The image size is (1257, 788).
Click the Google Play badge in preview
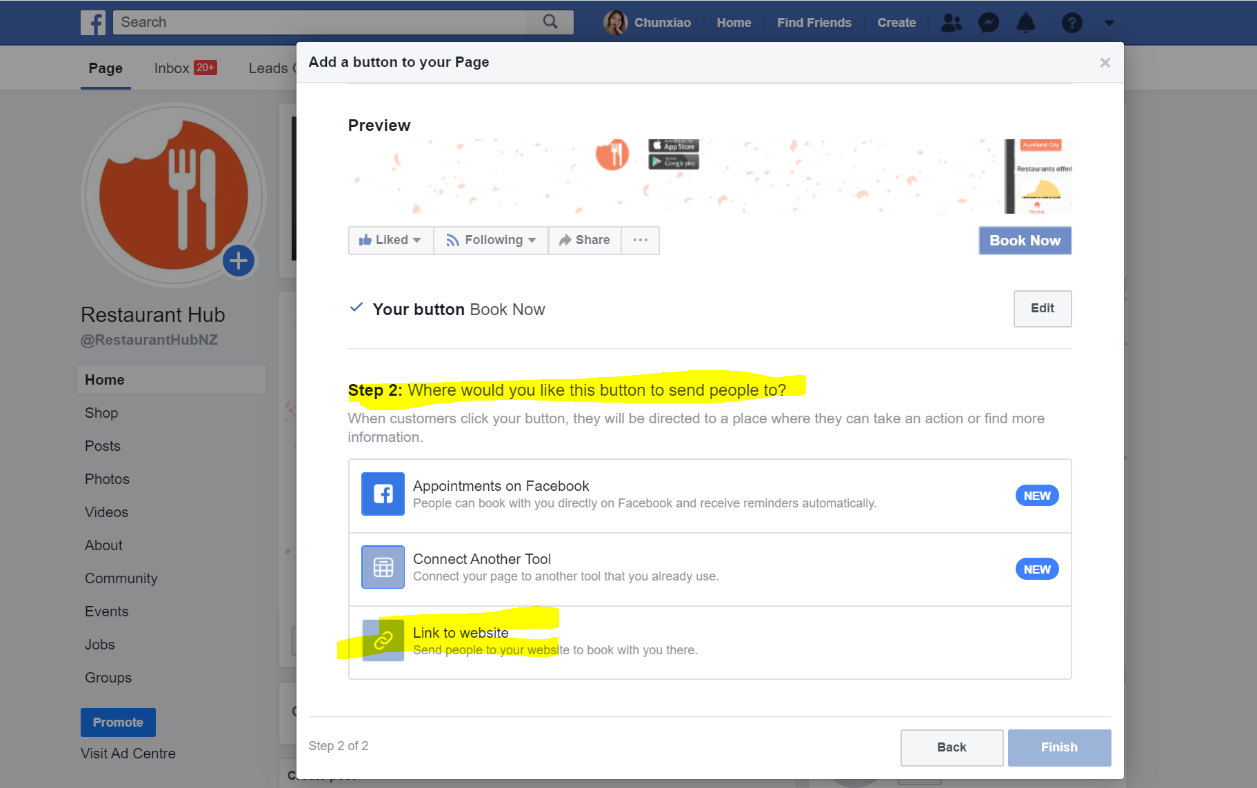674,162
